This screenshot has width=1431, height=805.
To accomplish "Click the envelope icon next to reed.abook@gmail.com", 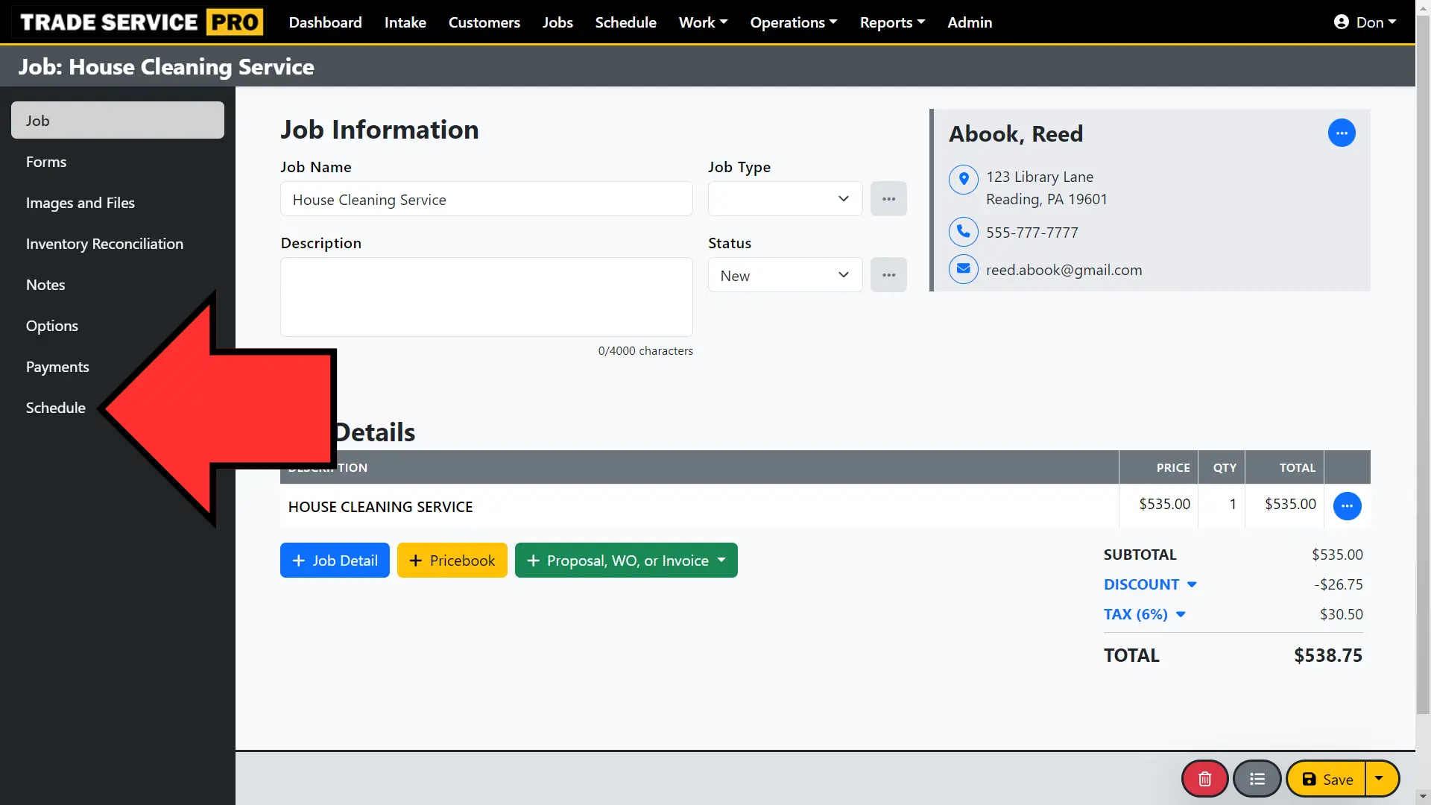I will pos(963,269).
